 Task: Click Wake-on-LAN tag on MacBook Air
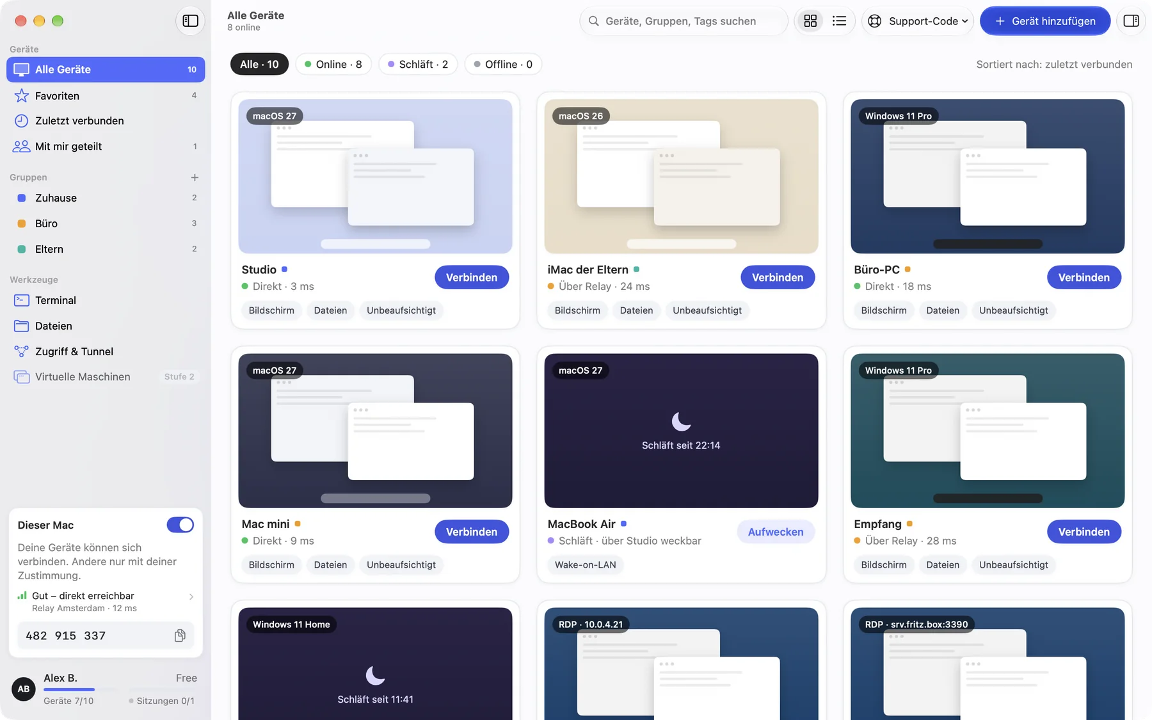585,564
